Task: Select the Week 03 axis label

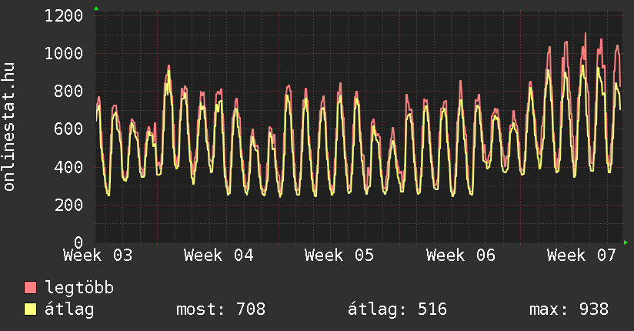Action: pos(98,256)
